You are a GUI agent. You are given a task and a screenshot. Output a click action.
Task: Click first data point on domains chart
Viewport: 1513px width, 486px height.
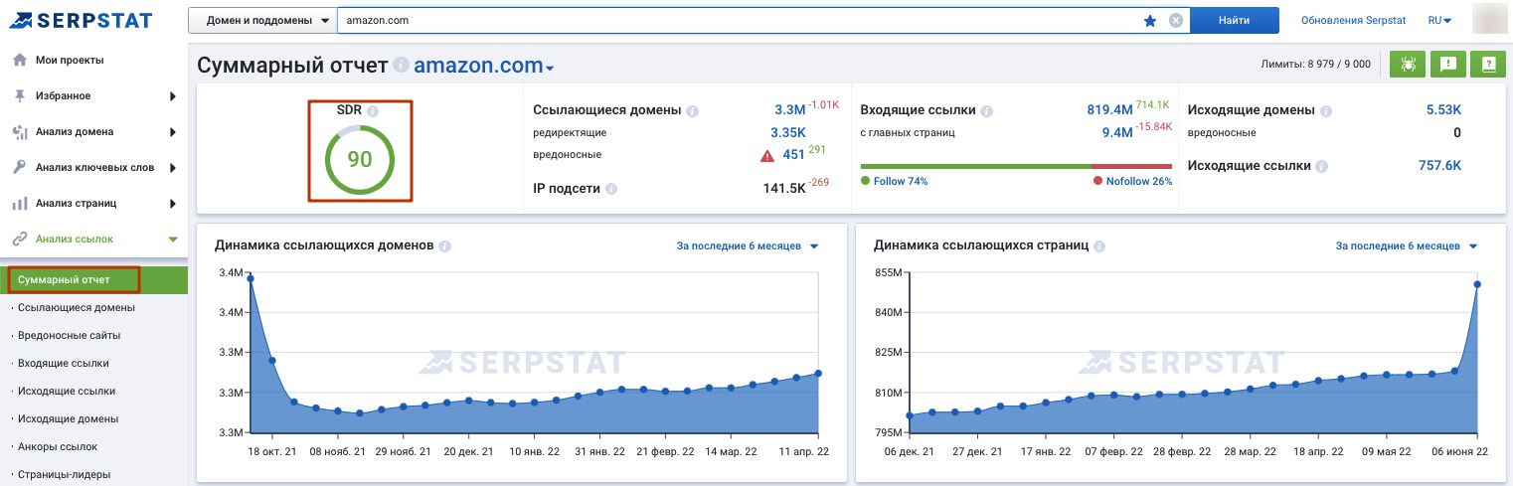251,278
